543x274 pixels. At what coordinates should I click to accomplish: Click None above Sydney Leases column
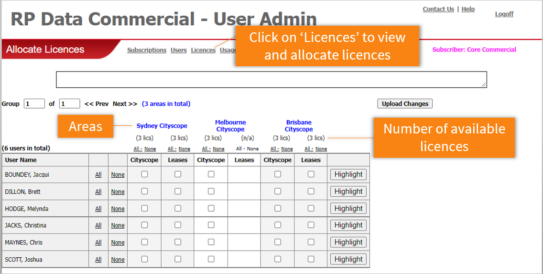tap(184, 149)
